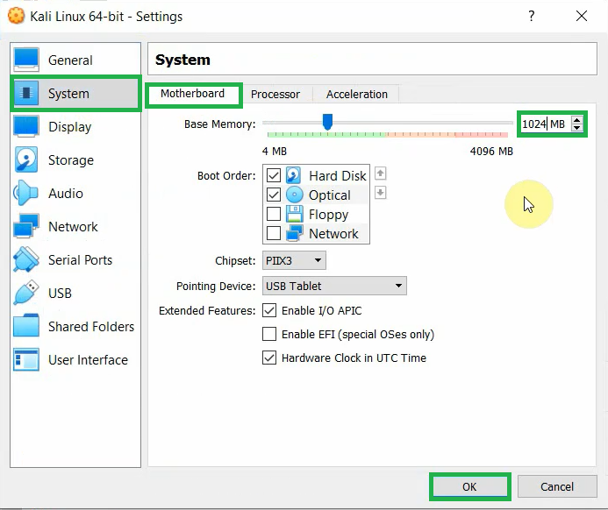Screen dimensions: 608x510
Task: Switch to the Motherboard tab
Action: [x=193, y=94]
